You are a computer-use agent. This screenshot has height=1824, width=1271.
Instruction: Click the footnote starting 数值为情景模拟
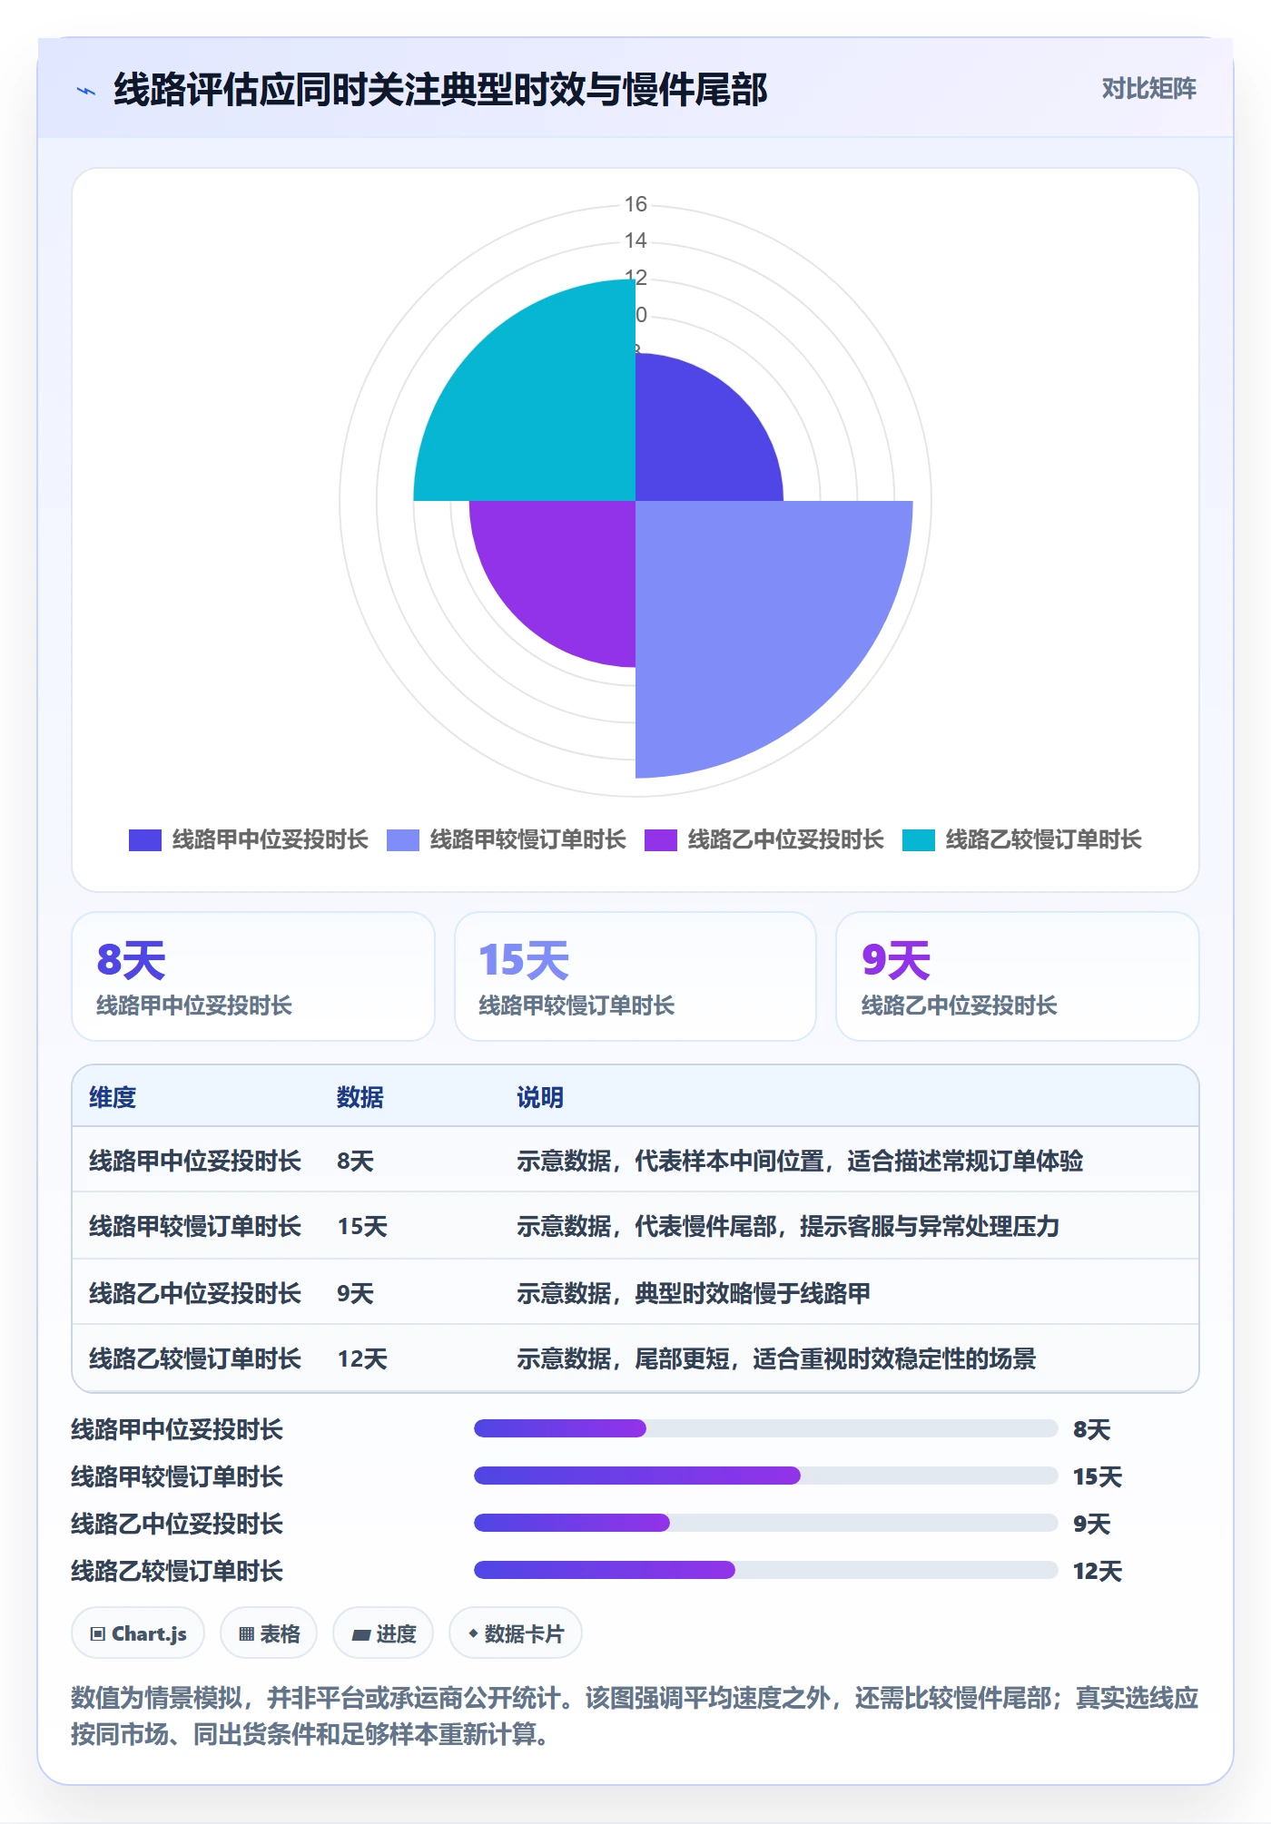click(x=635, y=1716)
